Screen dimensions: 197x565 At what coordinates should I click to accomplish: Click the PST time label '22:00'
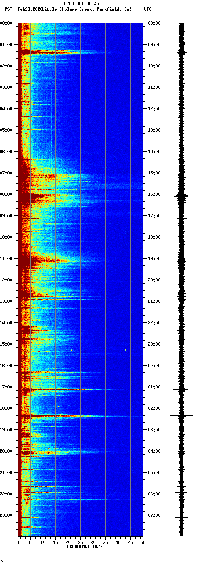[6, 494]
